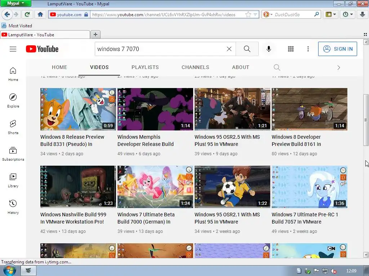
Task: Clear the search box with the X
Action: (229, 49)
